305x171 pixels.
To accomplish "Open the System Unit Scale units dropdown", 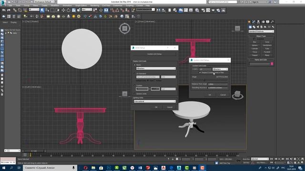I will pos(220,69).
